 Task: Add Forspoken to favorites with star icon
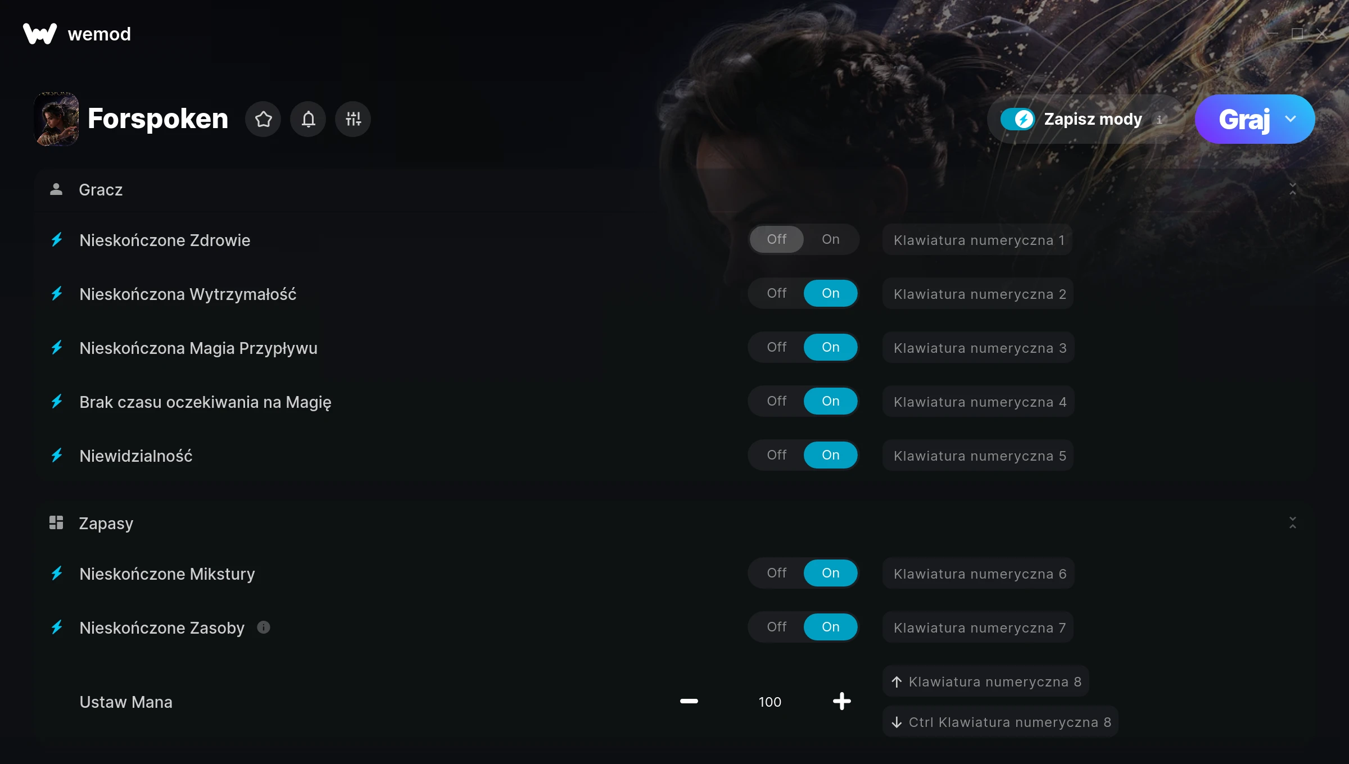(x=263, y=119)
